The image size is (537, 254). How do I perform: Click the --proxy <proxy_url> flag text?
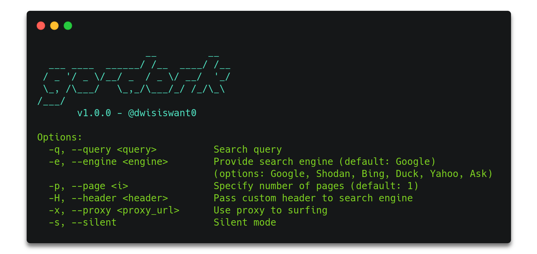click(x=125, y=210)
